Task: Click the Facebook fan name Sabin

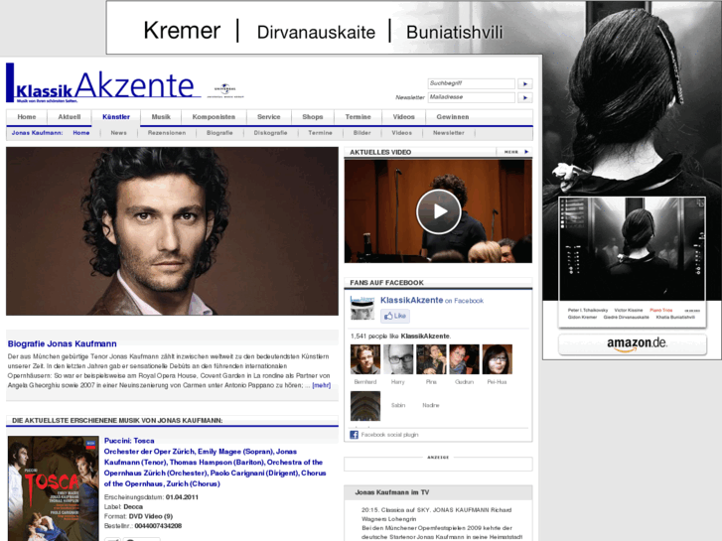Action: pyautogui.click(x=398, y=405)
